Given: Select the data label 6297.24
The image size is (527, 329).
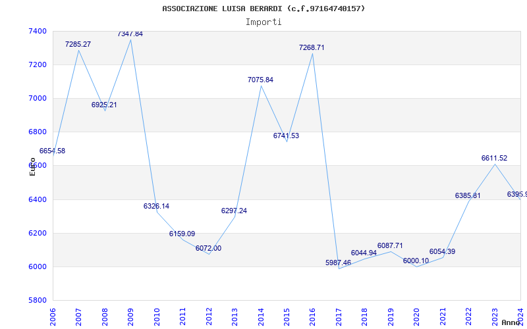Looking at the screenshot, I should 234,211.
